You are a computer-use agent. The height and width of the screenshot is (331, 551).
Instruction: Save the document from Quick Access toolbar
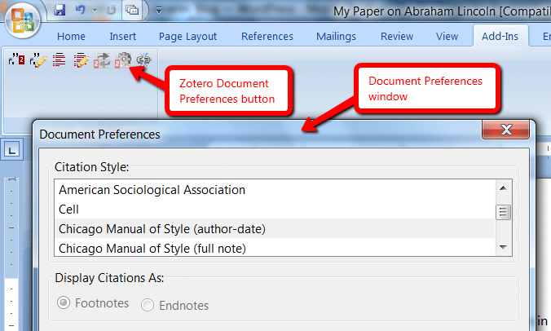point(60,10)
